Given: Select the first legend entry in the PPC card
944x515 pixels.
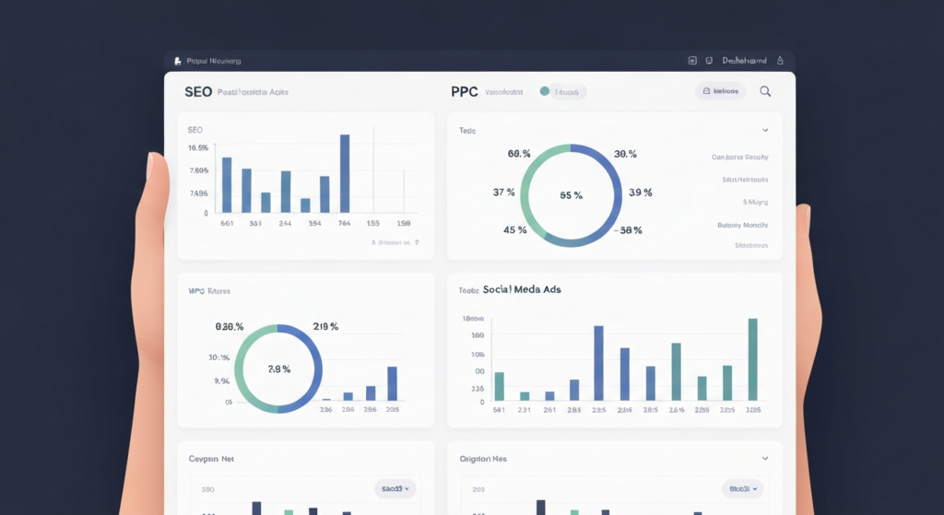Looking at the screenshot, I should click(x=739, y=157).
